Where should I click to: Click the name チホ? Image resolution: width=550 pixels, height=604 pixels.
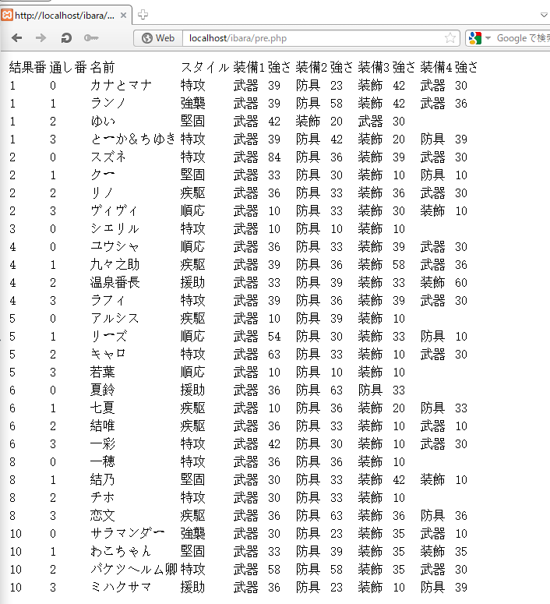(103, 498)
